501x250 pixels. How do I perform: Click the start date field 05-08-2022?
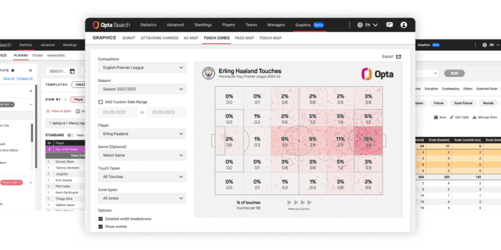pos(118,112)
